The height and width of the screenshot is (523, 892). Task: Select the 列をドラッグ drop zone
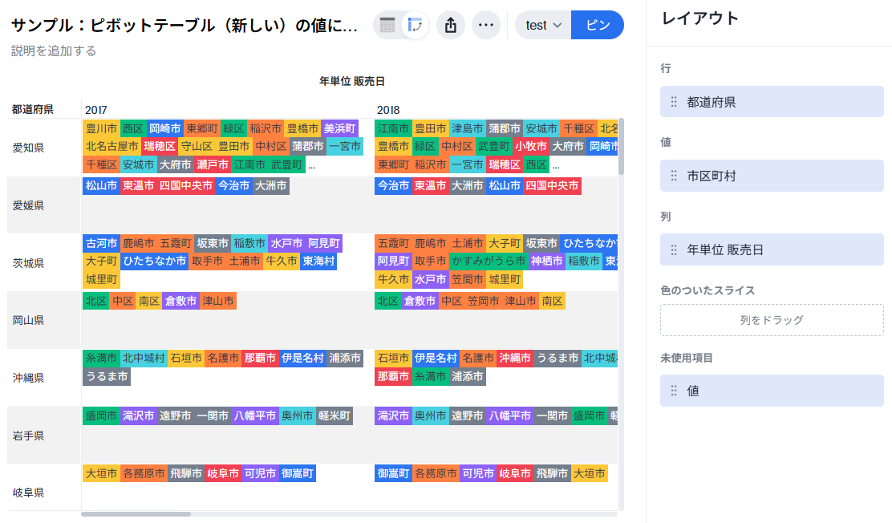pos(772,320)
